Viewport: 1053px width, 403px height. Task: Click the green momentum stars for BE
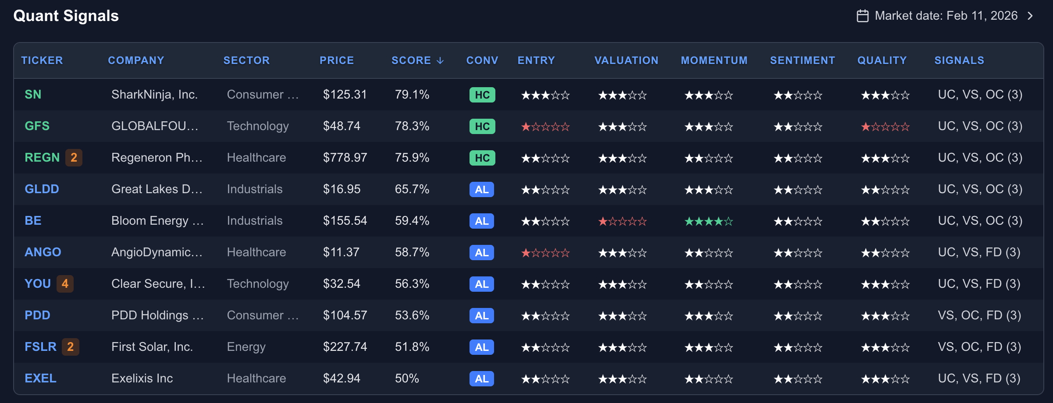click(708, 221)
